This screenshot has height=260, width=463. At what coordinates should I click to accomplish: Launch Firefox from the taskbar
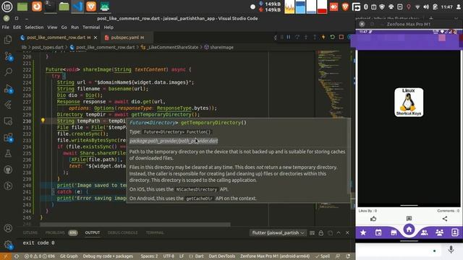[x=37, y=6]
